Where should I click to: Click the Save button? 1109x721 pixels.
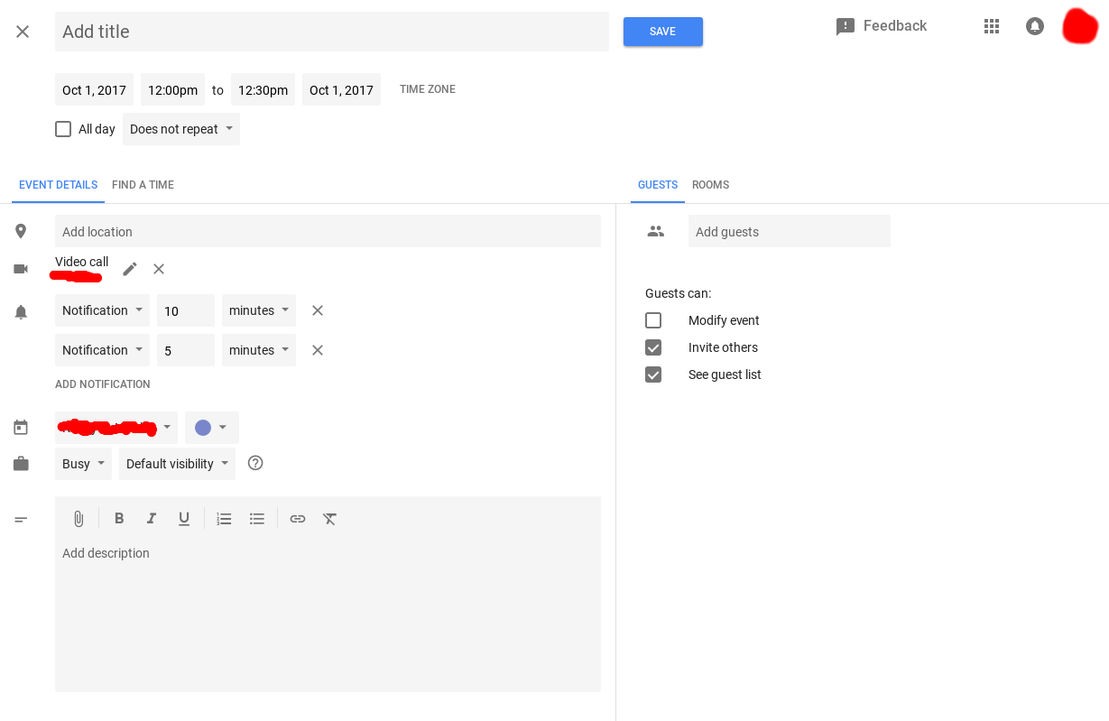click(x=662, y=32)
